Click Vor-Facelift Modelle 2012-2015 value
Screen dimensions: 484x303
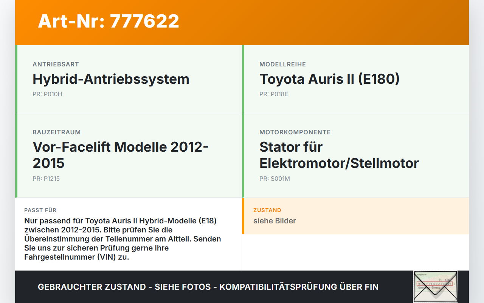(x=121, y=155)
